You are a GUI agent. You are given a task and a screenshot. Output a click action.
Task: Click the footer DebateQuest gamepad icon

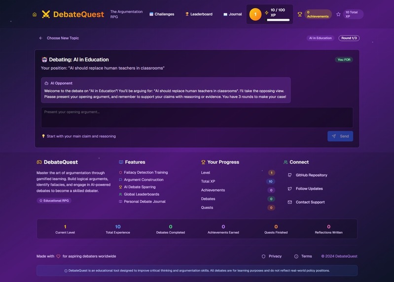tap(39, 162)
